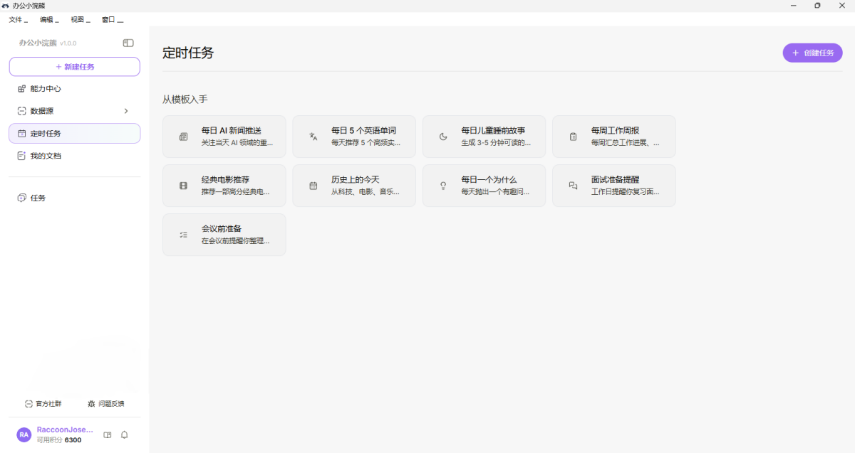Click the 官方社群 QR-style icon
This screenshot has height=453, width=855.
click(x=28, y=403)
